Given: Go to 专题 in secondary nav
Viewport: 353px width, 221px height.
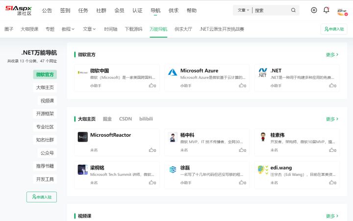Looking at the screenshot, I should pyautogui.click(x=50, y=29).
